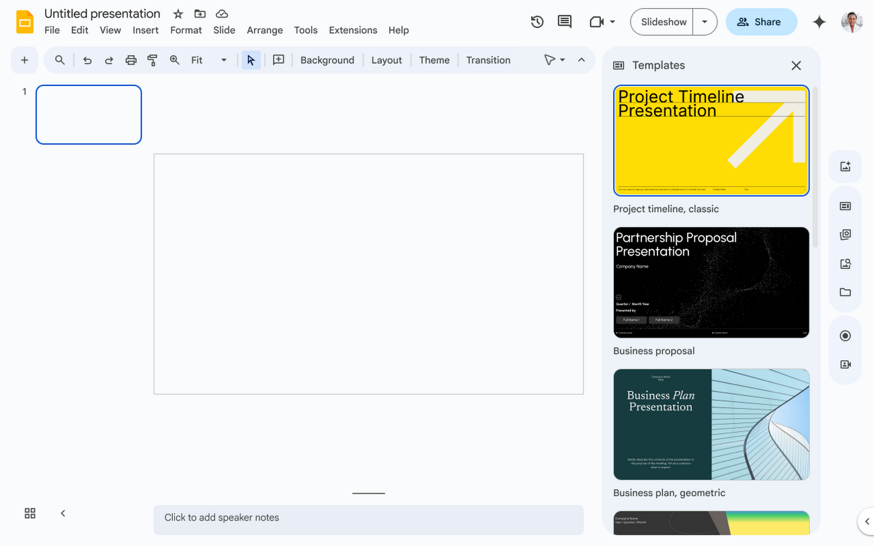
Task: Click the Layout toolbar button
Action: 387,60
